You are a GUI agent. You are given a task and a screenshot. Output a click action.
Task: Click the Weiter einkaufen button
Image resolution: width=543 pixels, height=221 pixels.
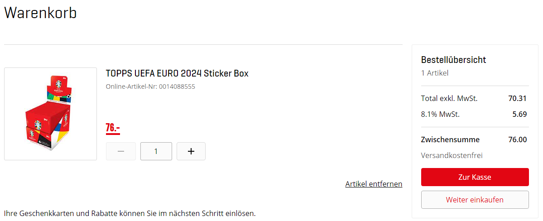475,200
